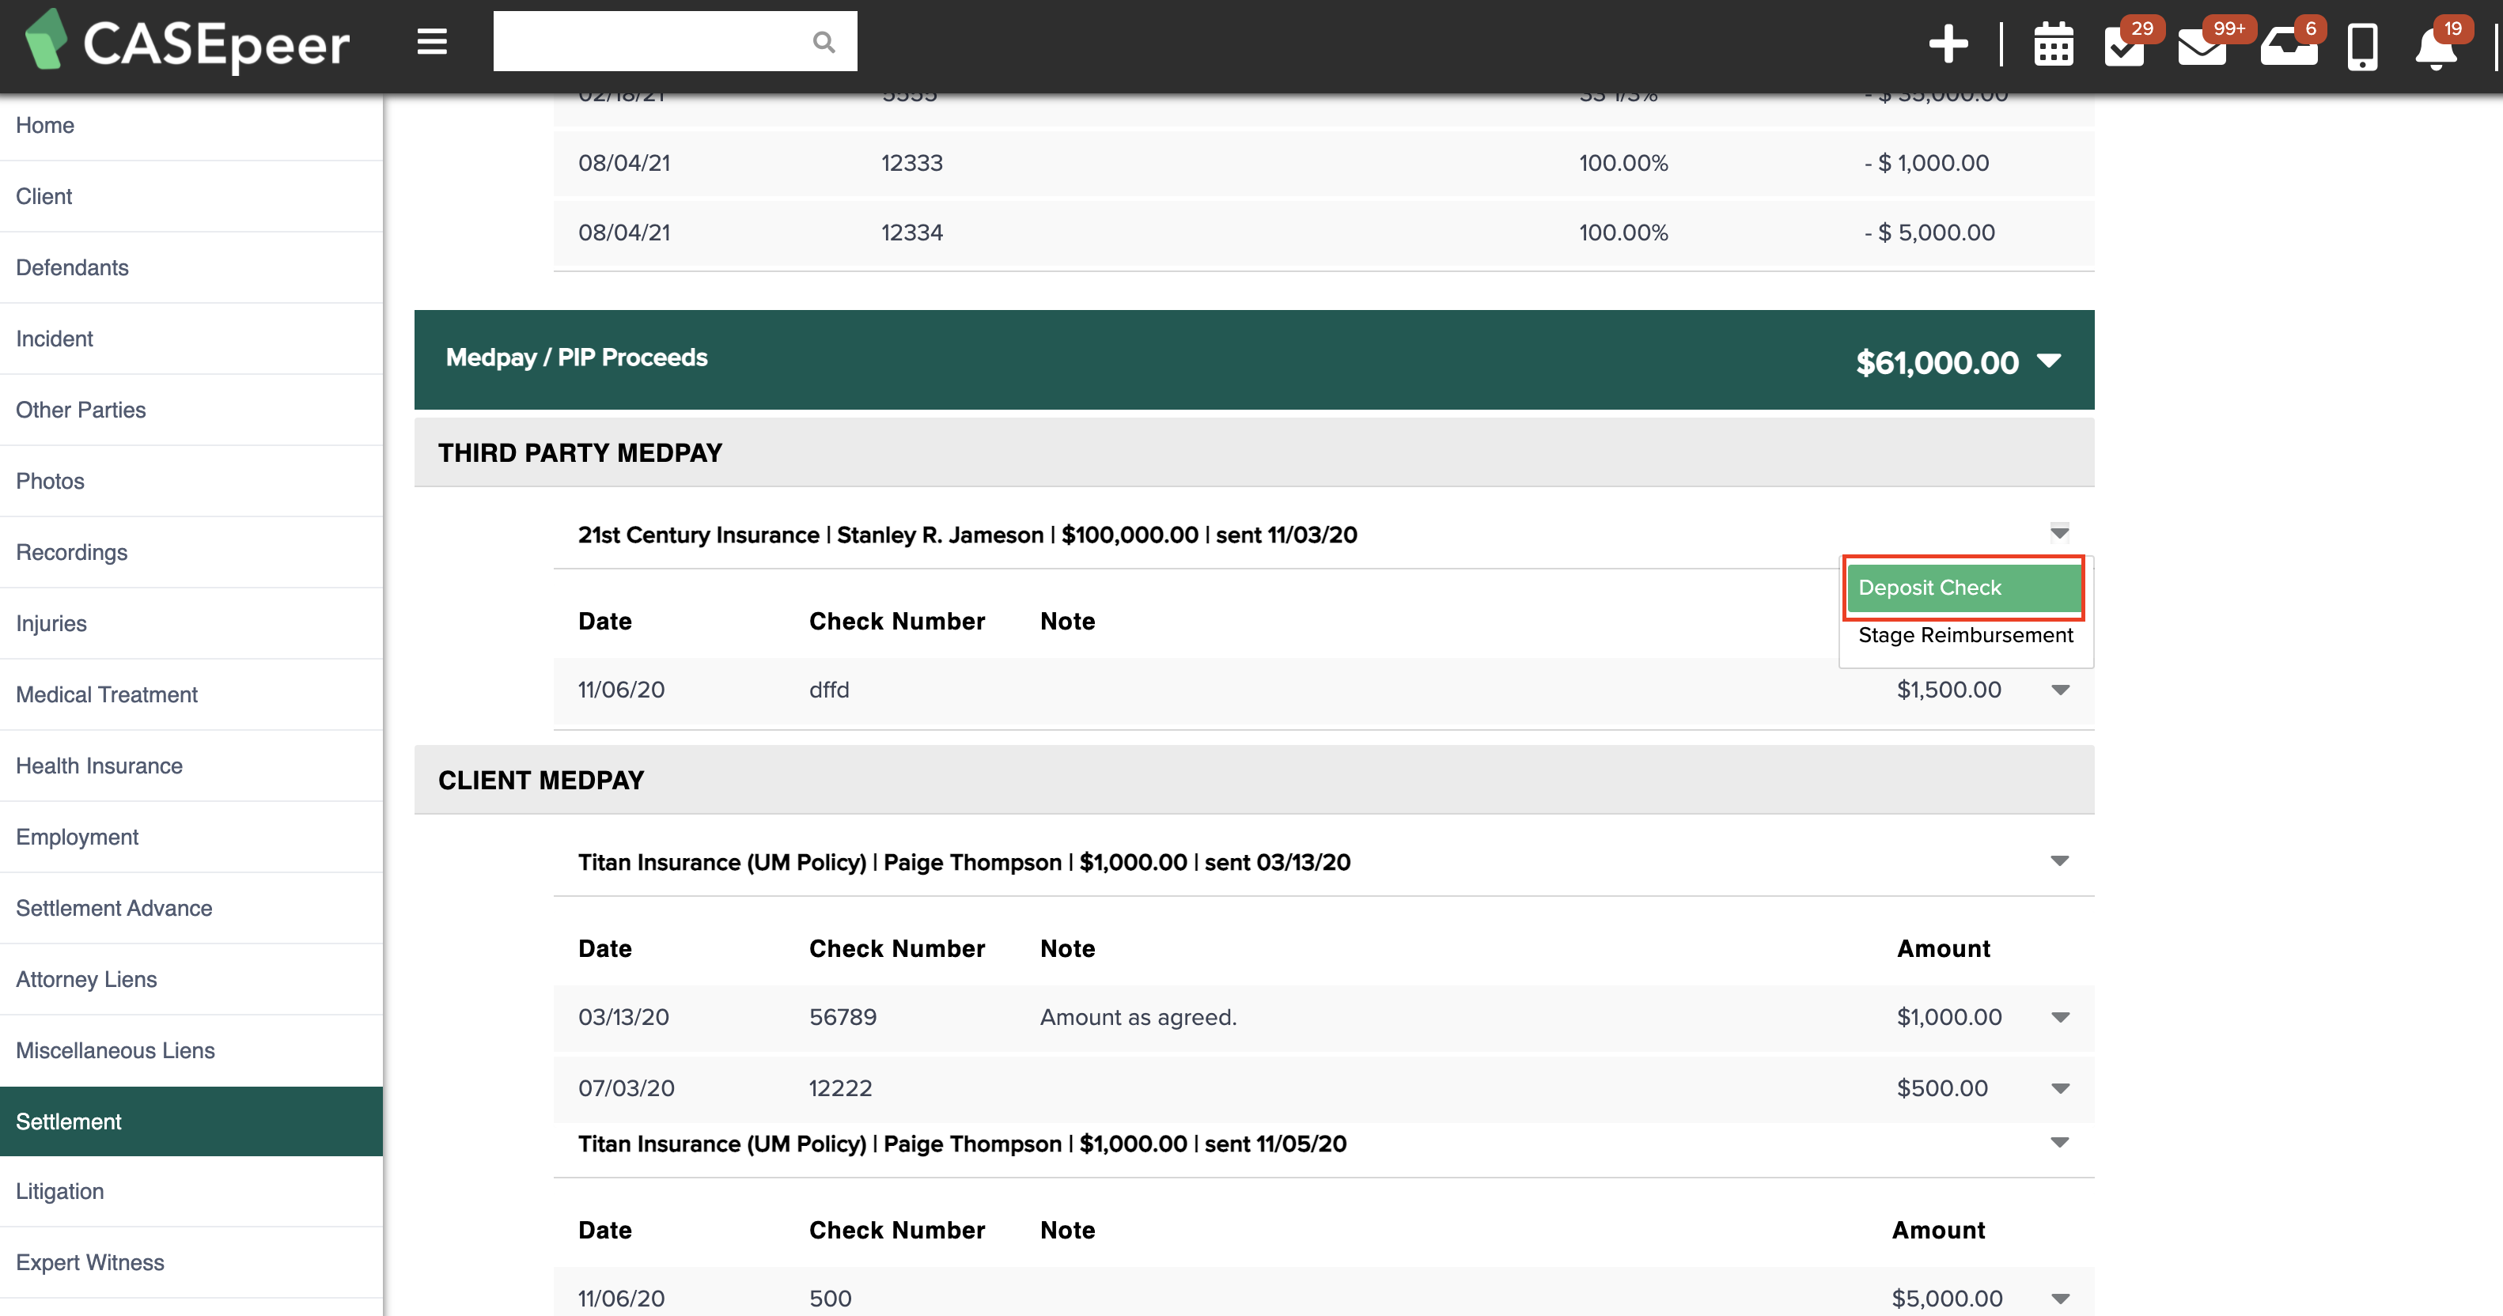Open options for the $500.00 check row

[x=2060, y=1087]
